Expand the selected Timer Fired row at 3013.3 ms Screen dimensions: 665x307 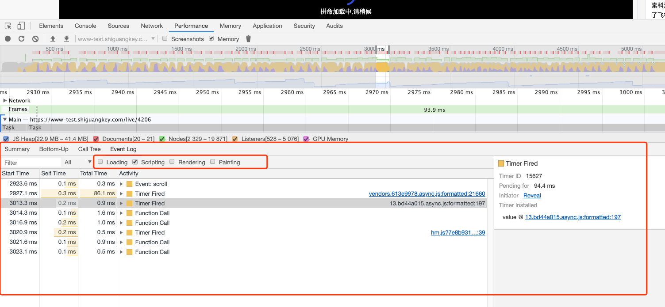coord(121,203)
